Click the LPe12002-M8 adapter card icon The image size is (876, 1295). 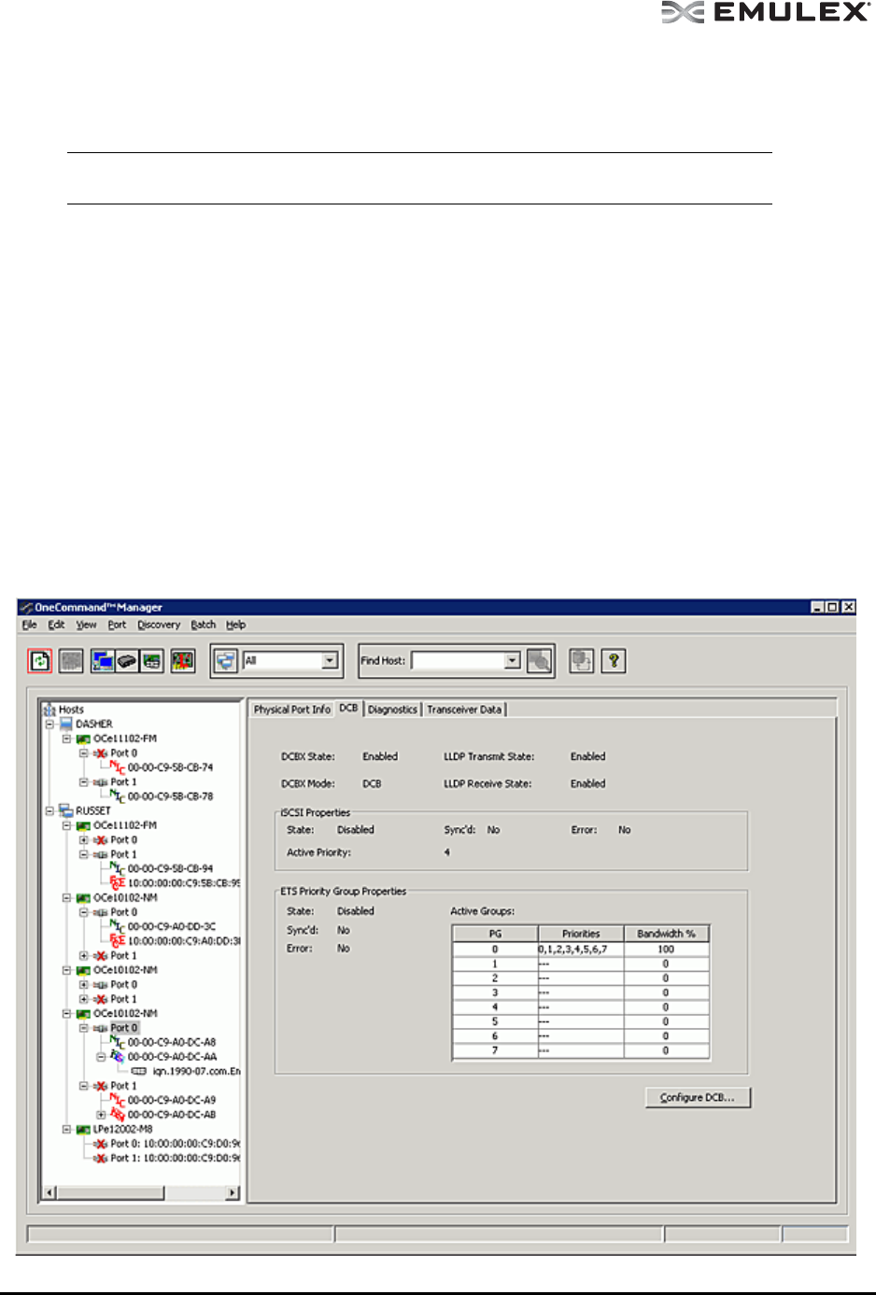pos(83,1129)
